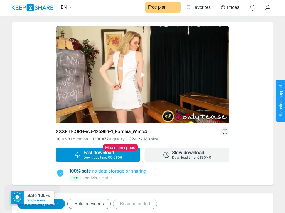
Task: Go to Favorites page
Action: [x=199, y=7]
